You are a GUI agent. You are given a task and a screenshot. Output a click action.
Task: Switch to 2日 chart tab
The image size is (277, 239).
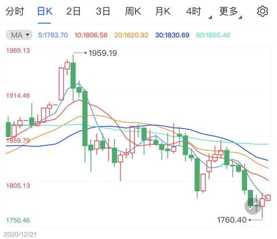[73, 11]
